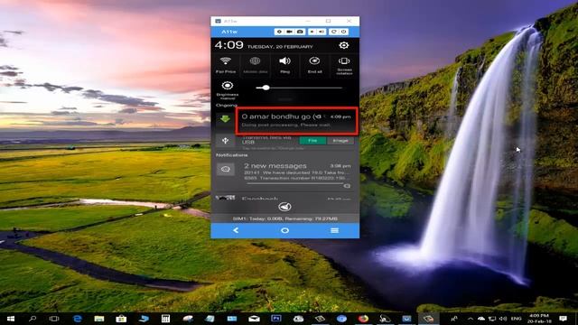Open Task View on the taskbar
Image resolution: width=578 pixels, height=325 pixels.
tap(54, 319)
